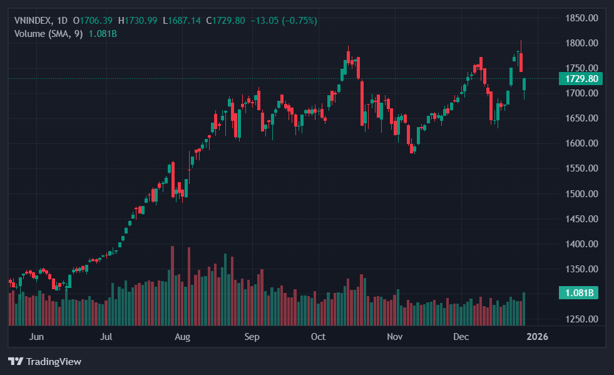Click the Jun label on time axis
Screen dimensions: 614x375
[x=36, y=337]
